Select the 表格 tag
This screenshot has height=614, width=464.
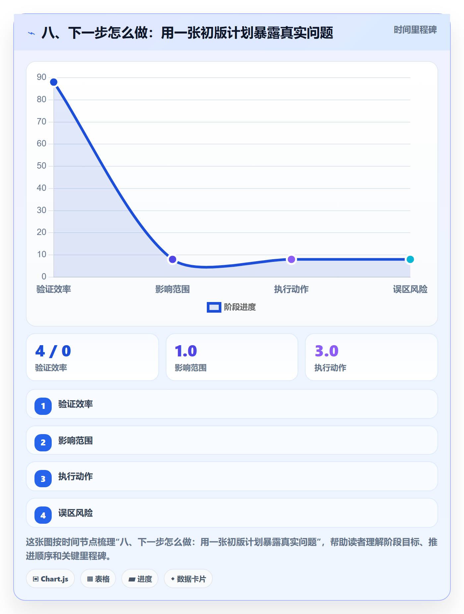[x=98, y=579]
